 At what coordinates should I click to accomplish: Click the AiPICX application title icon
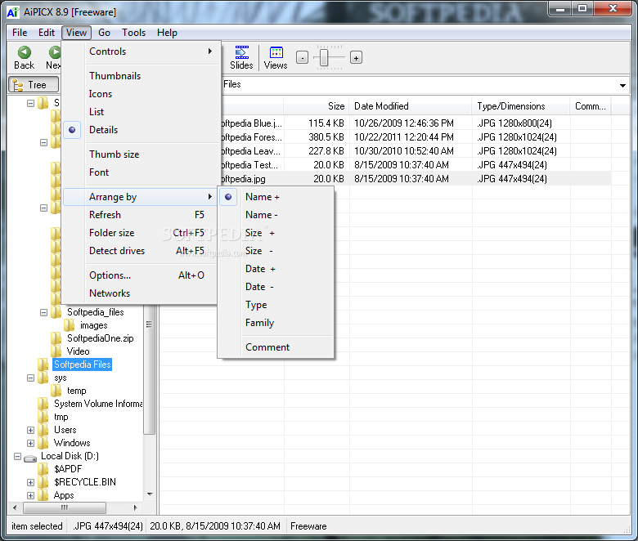(13, 12)
